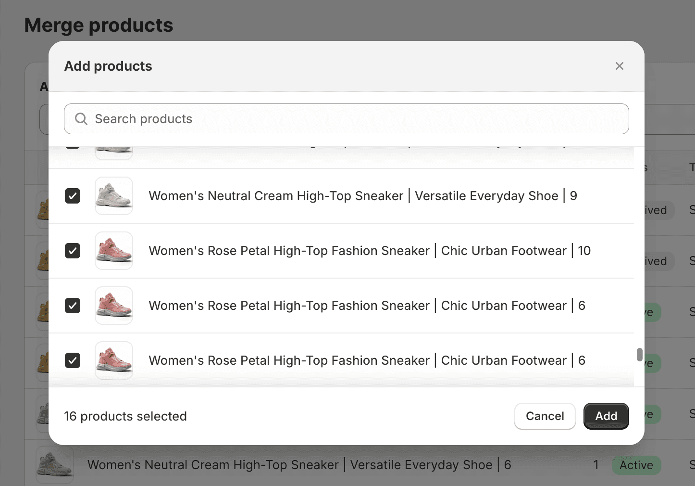Click an Archived status badge behind the dialog
The width and height of the screenshot is (695, 486).
coord(658,210)
